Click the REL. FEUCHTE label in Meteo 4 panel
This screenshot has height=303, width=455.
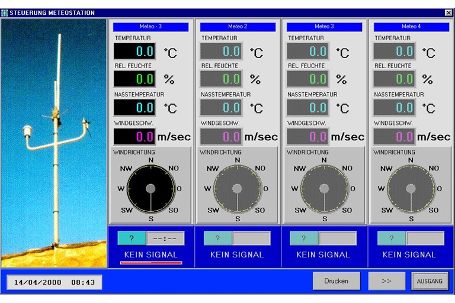[393, 66]
